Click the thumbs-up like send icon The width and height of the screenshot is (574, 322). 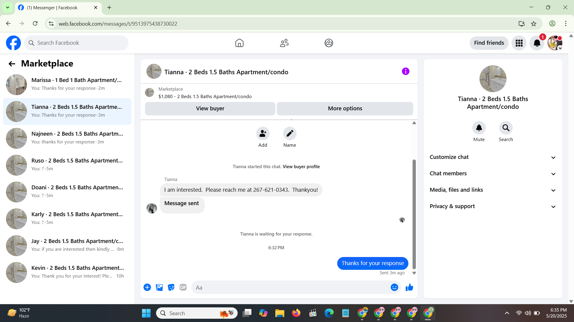pyautogui.click(x=409, y=287)
